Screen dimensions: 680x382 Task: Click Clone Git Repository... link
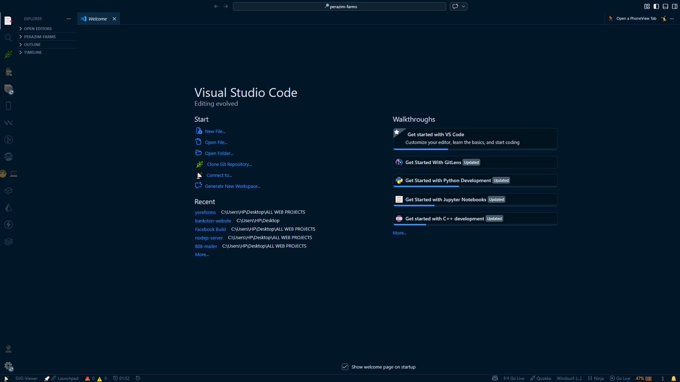(229, 164)
